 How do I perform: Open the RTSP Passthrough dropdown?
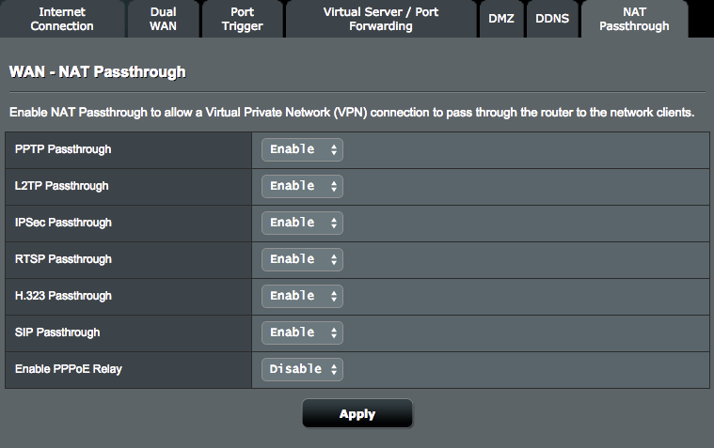[x=302, y=259]
